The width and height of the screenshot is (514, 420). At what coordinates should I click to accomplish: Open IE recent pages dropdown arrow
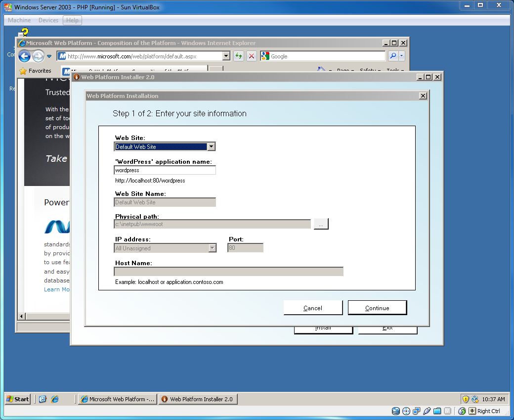click(x=49, y=56)
